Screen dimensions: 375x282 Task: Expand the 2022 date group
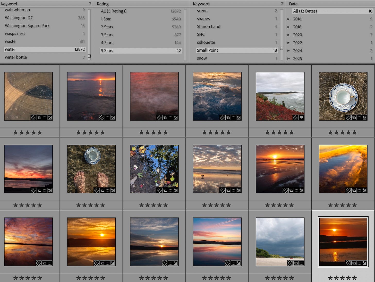(x=288, y=43)
